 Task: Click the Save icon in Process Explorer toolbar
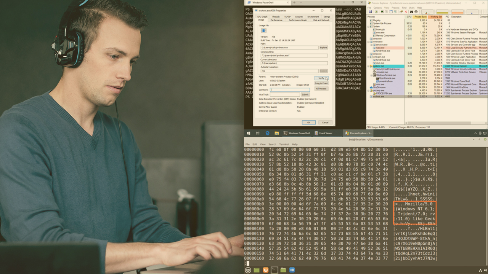click(x=369, y=12)
